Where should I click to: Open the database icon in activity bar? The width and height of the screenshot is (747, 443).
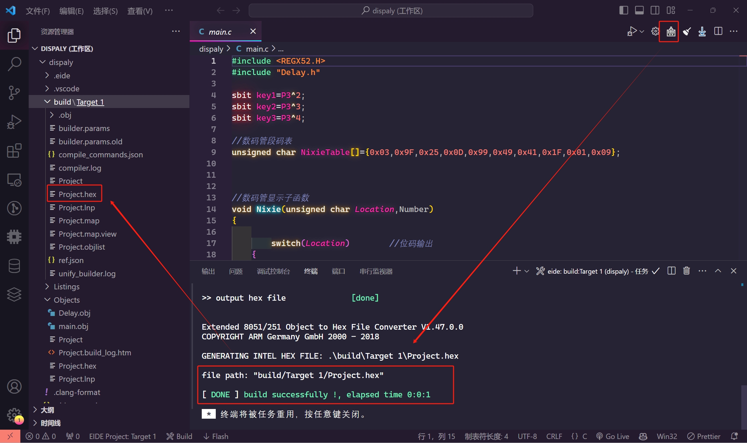point(14,266)
